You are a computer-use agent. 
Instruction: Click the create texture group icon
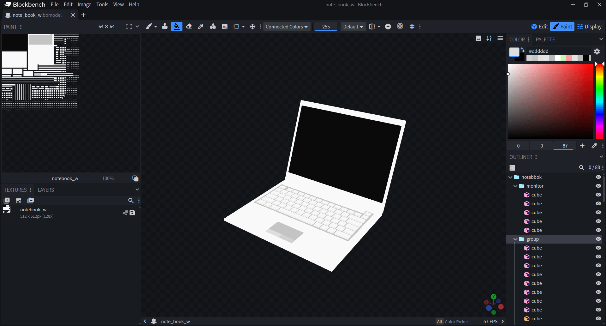(31, 201)
